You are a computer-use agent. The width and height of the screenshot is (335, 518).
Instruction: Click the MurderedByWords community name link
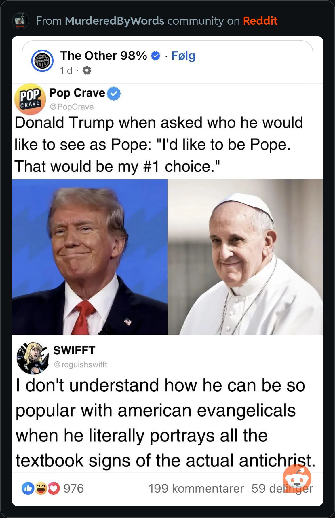(115, 21)
